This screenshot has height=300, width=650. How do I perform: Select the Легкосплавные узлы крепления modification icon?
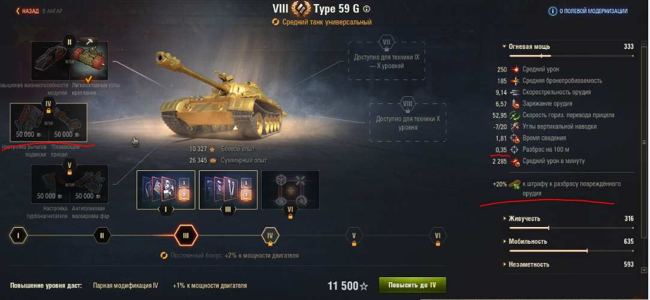pos(89,61)
